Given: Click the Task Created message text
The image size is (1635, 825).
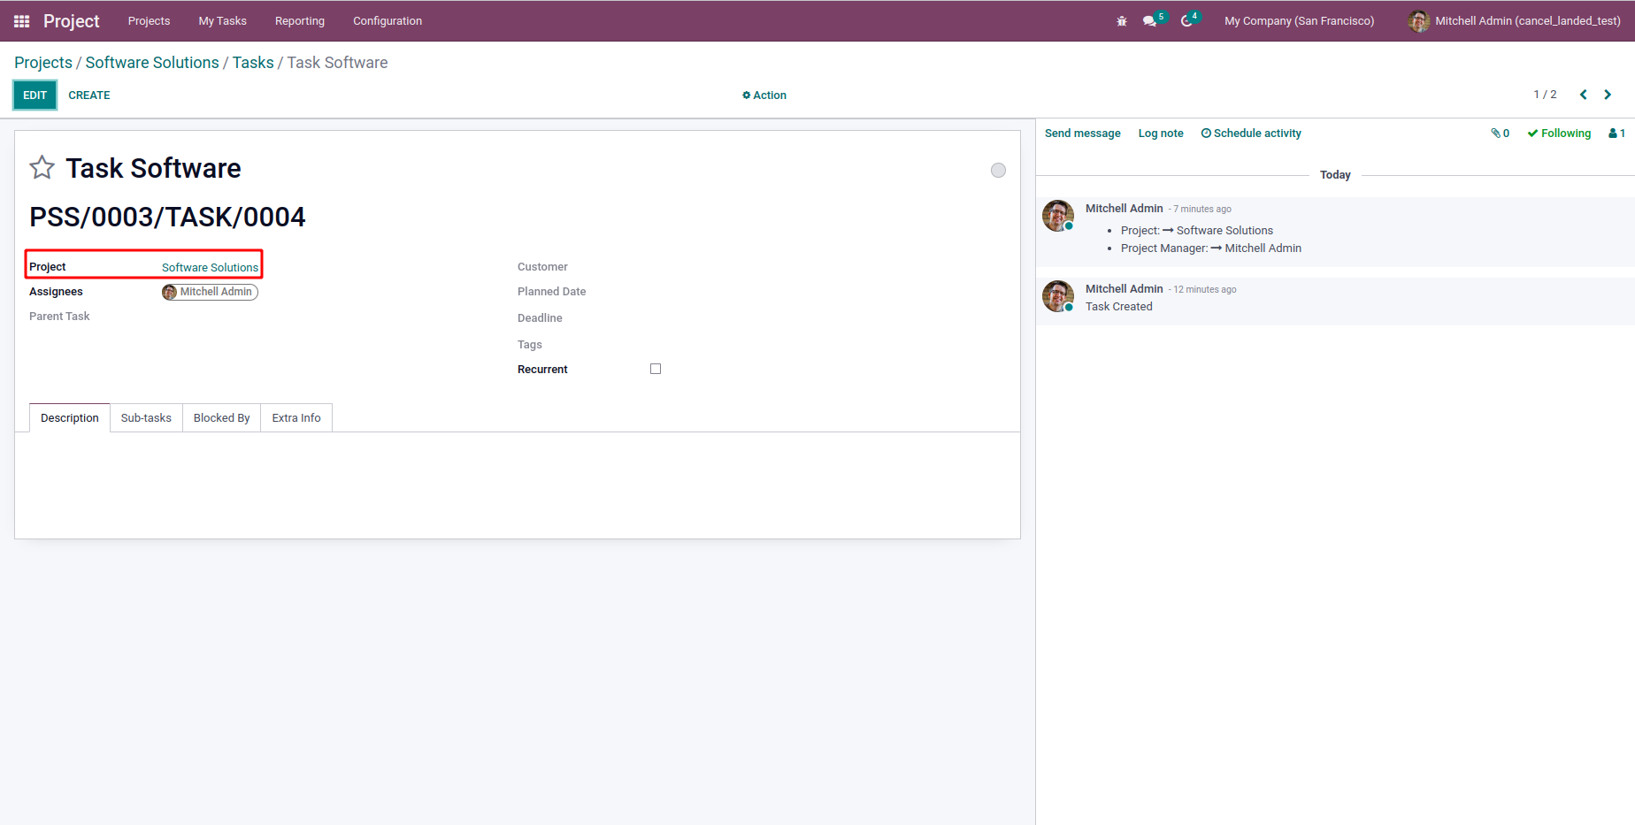Looking at the screenshot, I should tap(1118, 307).
